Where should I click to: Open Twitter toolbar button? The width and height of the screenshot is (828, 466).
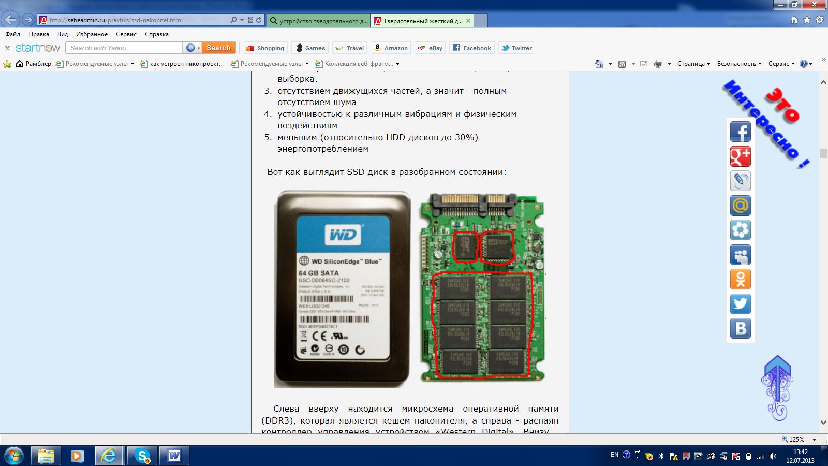(516, 48)
